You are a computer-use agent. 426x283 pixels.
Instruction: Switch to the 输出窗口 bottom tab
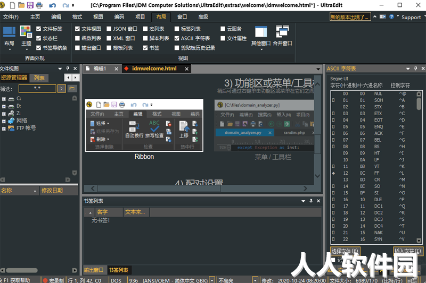tap(94, 270)
